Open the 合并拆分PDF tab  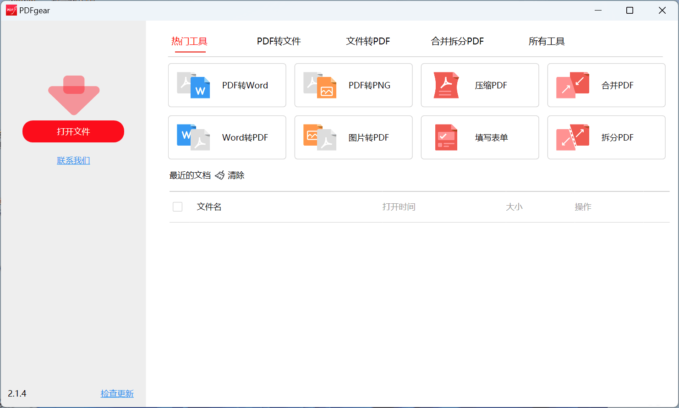(457, 41)
